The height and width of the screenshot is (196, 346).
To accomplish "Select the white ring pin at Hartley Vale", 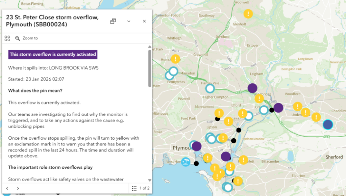I will pos(210,89).
